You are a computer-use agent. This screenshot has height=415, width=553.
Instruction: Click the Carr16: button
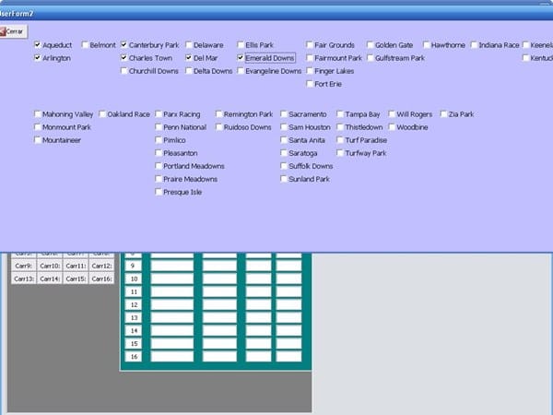click(x=101, y=279)
